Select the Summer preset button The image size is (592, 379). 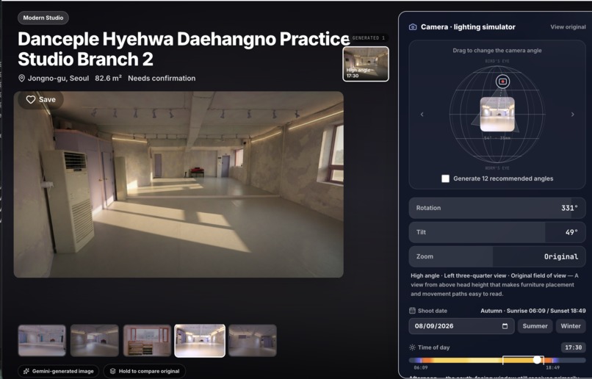pos(535,326)
